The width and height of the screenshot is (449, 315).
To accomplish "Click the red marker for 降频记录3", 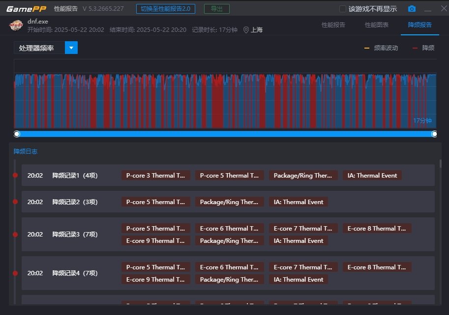I will (15, 235).
